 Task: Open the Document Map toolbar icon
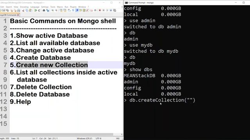84,10
